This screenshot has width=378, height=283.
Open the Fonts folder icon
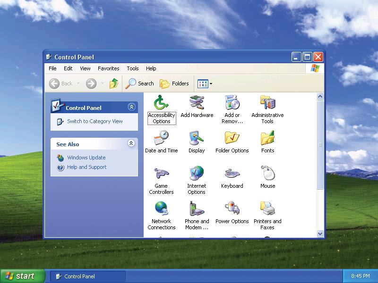point(267,138)
